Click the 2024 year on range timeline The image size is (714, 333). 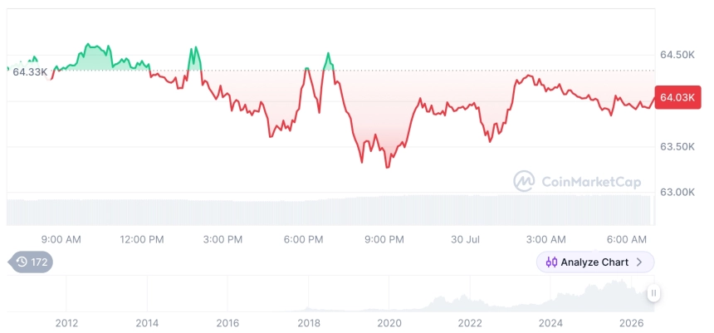(550, 323)
